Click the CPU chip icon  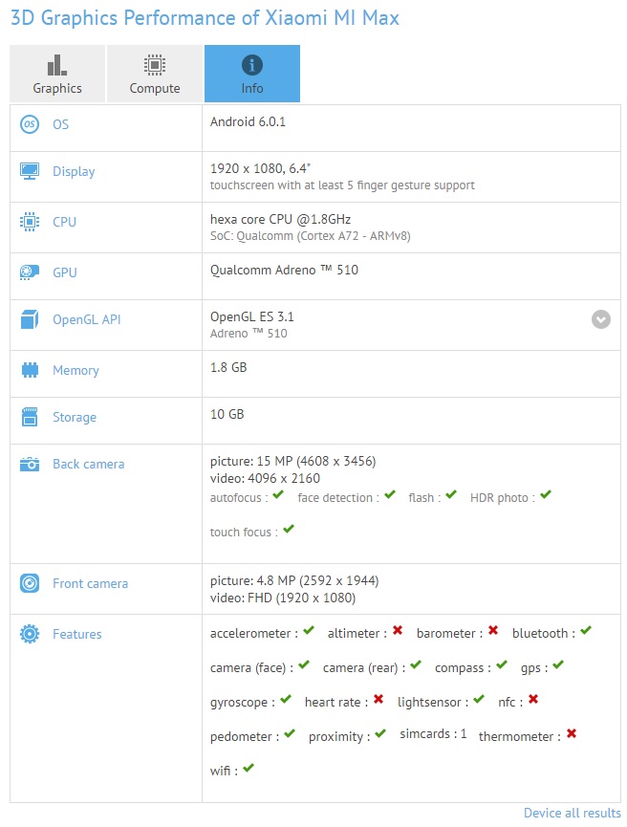(x=30, y=222)
